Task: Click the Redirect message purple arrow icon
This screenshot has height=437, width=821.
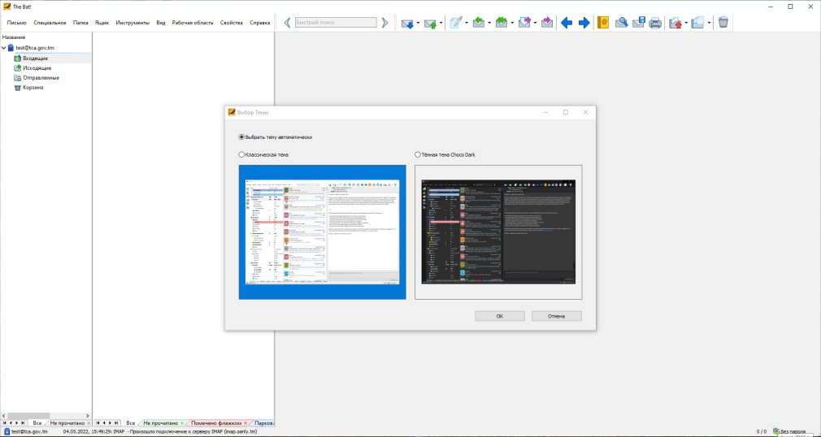Action: click(546, 23)
